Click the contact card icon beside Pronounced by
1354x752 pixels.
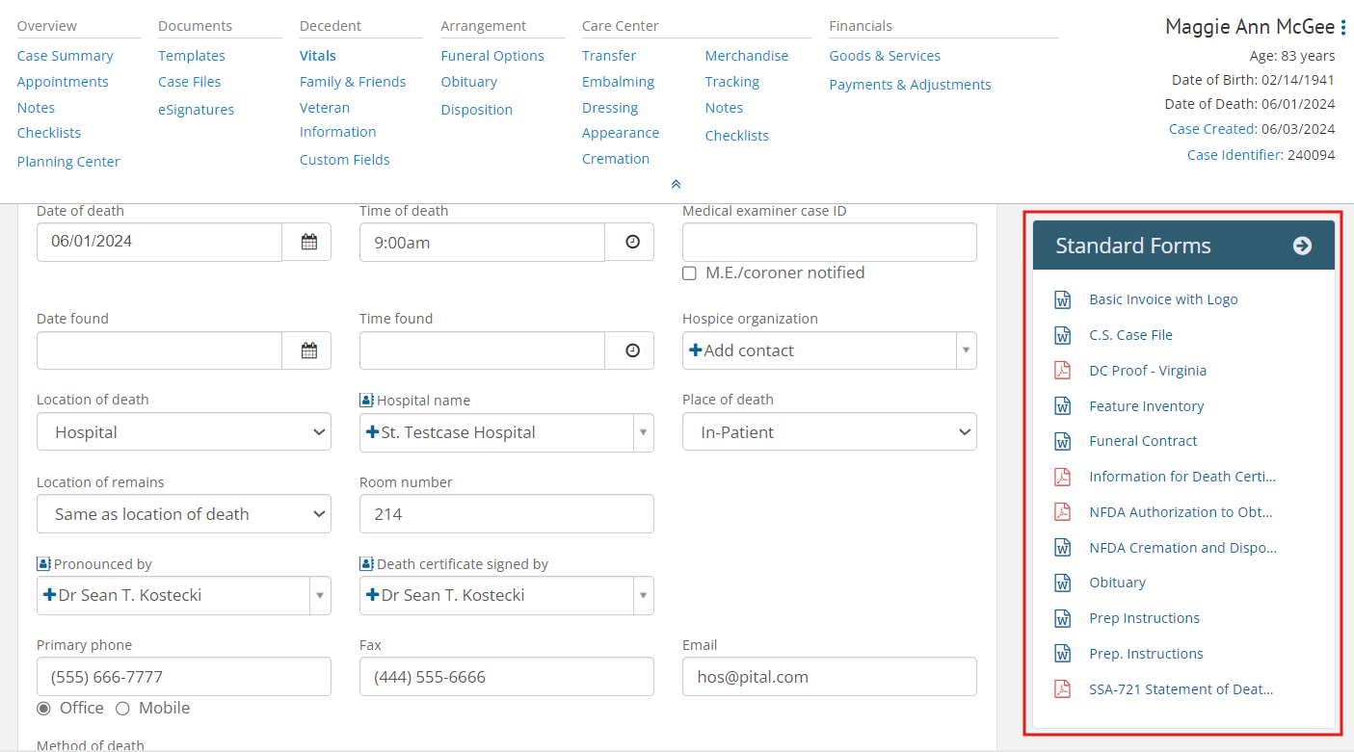(43, 562)
